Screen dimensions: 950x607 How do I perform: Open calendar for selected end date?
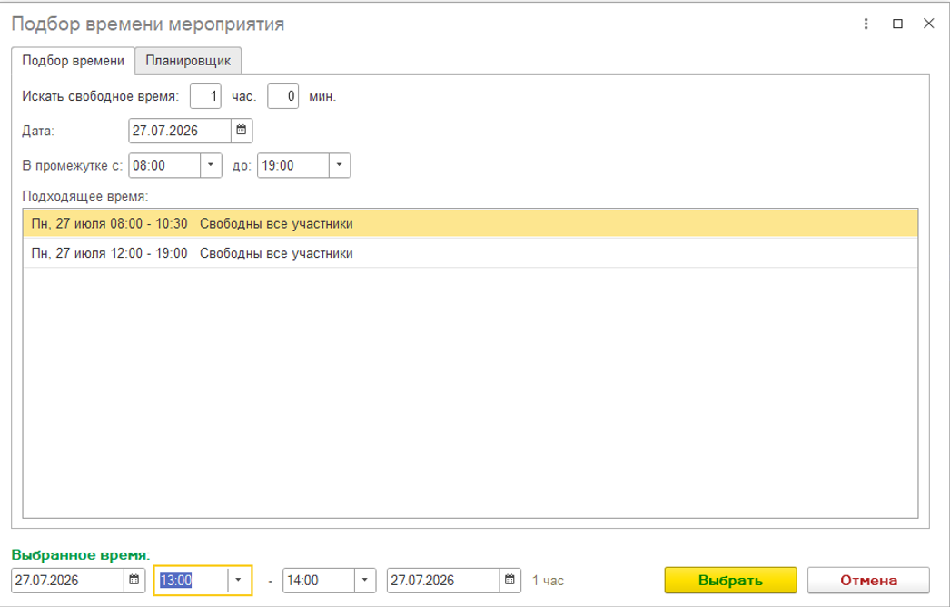coord(510,581)
